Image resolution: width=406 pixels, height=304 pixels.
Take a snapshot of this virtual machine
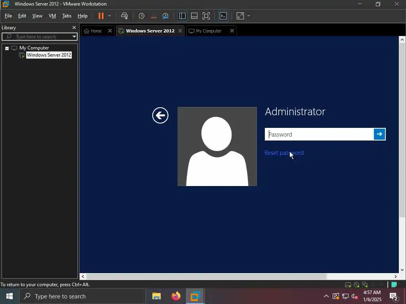click(142, 16)
